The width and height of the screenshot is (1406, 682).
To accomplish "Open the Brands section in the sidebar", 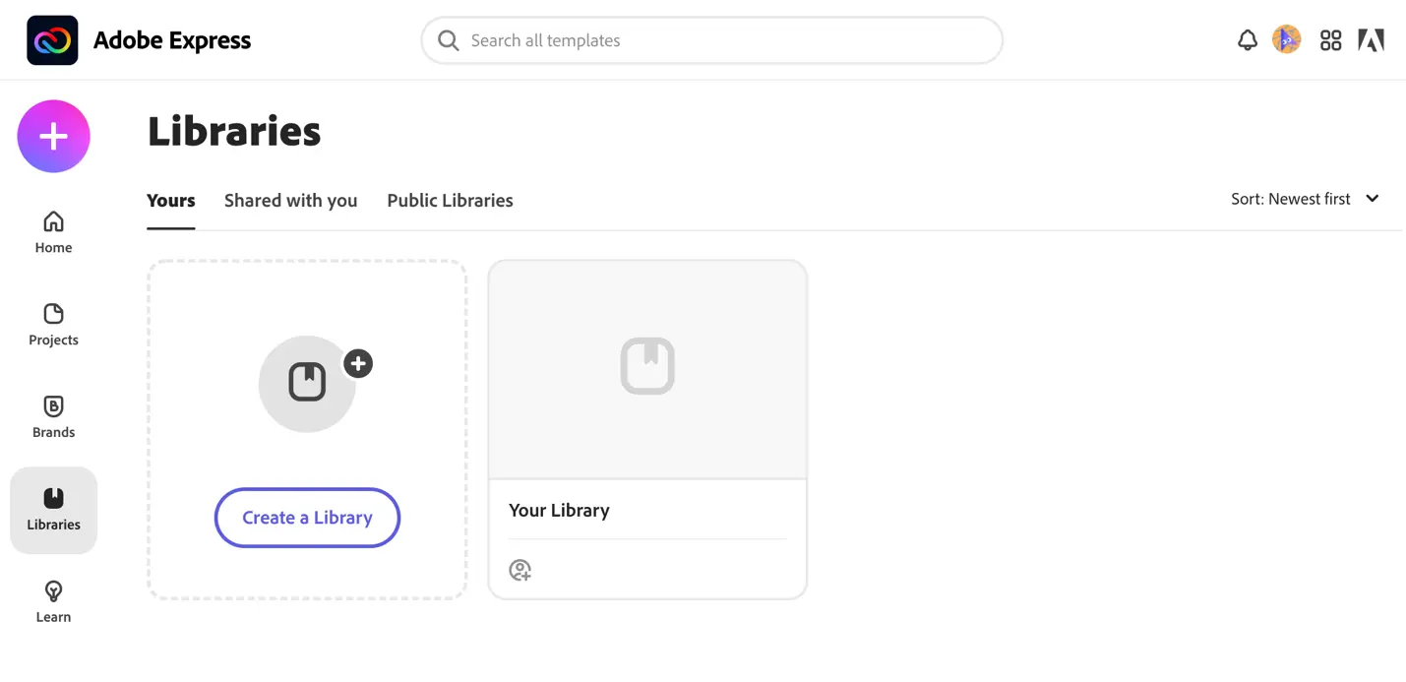I will click(x=53, y=415).
